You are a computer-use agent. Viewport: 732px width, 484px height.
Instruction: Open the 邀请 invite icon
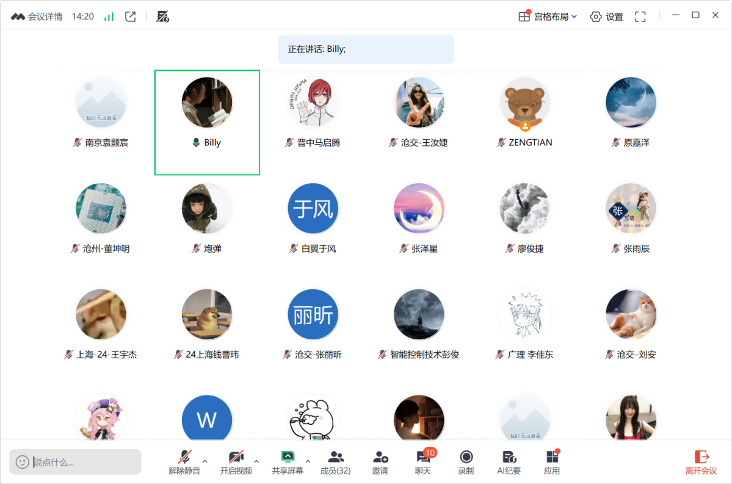click(380, 463)
